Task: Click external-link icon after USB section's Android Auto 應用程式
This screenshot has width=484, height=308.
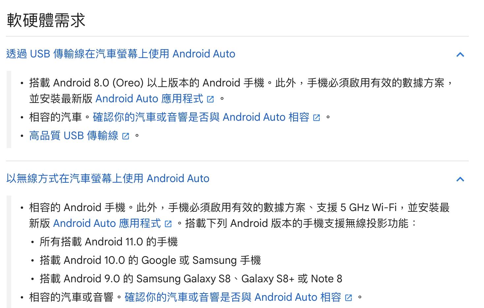Action: click(211, 99)
